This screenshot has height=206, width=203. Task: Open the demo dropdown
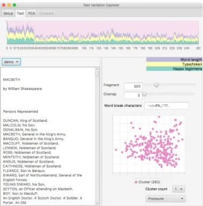[11, 62]
